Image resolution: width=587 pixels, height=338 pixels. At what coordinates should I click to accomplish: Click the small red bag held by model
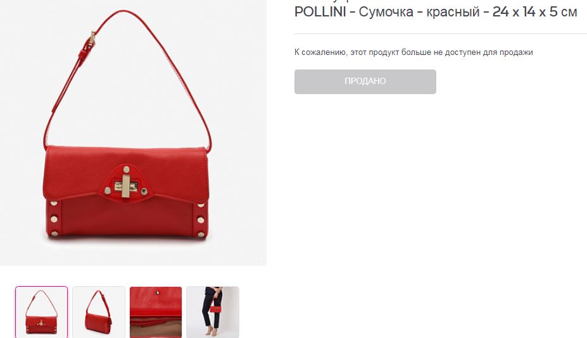pyautogui.click(x=215, y=308)
